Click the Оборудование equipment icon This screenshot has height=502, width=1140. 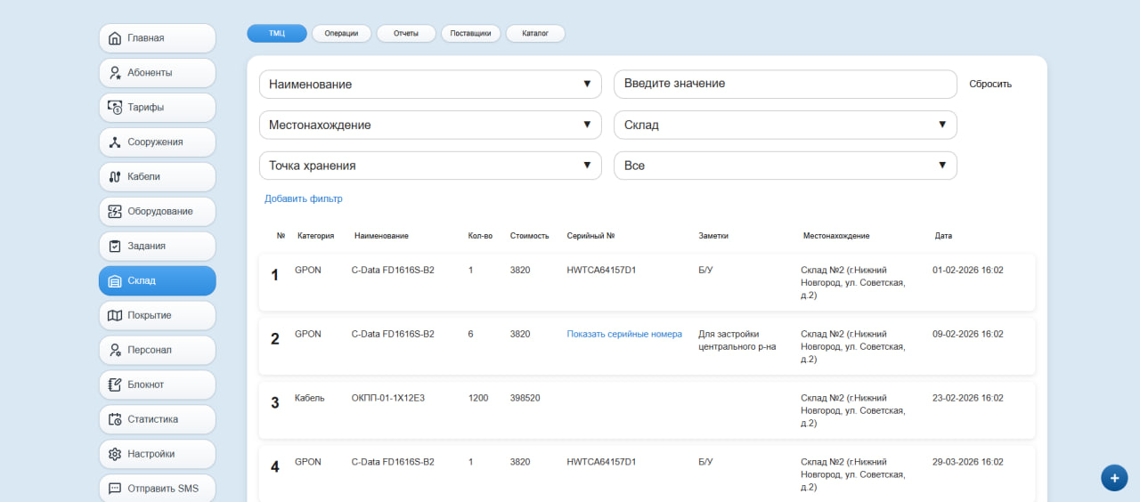[114, 212]
